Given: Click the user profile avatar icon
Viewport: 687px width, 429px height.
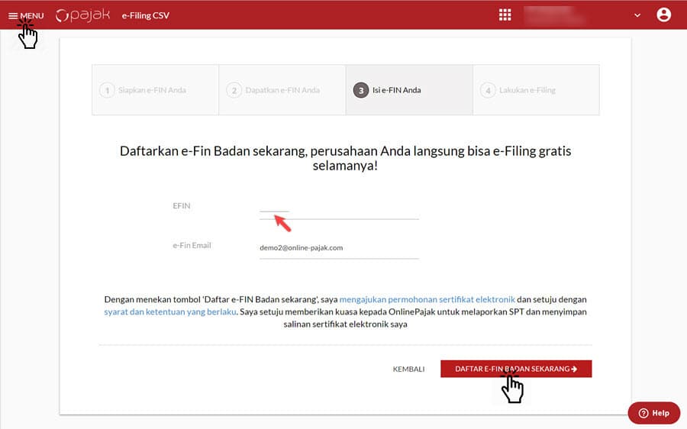Looking at the screenshot, I should pyautogui.click(x=663, y=15).
